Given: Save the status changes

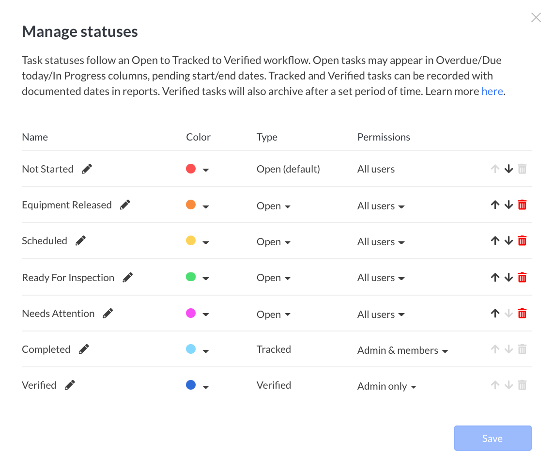Looking at the screenshot, I should tap(492, 438).
